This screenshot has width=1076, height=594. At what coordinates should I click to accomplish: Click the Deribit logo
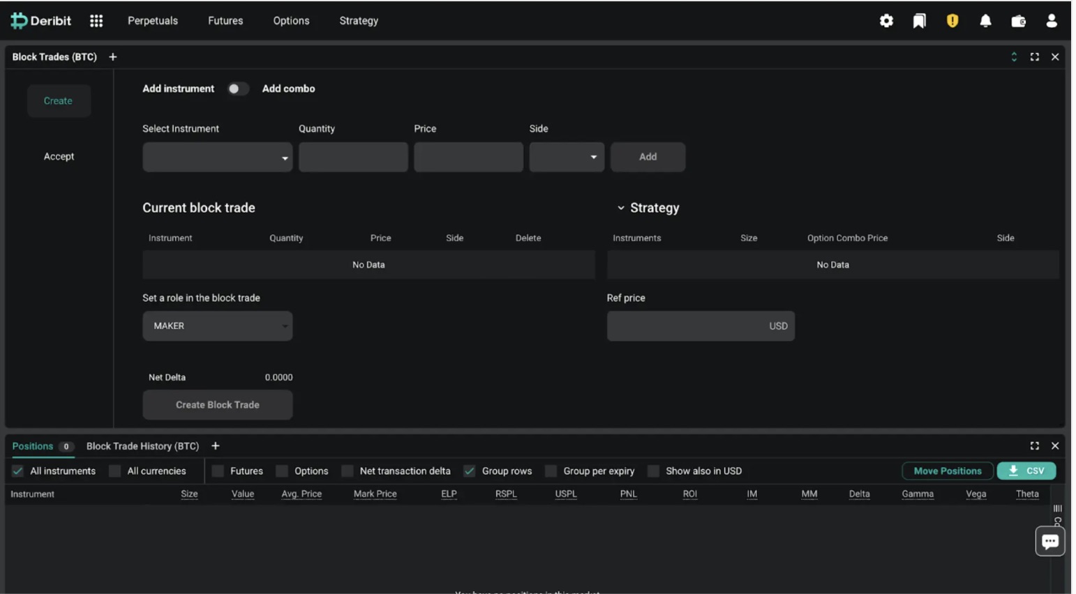tap(40, 20)
